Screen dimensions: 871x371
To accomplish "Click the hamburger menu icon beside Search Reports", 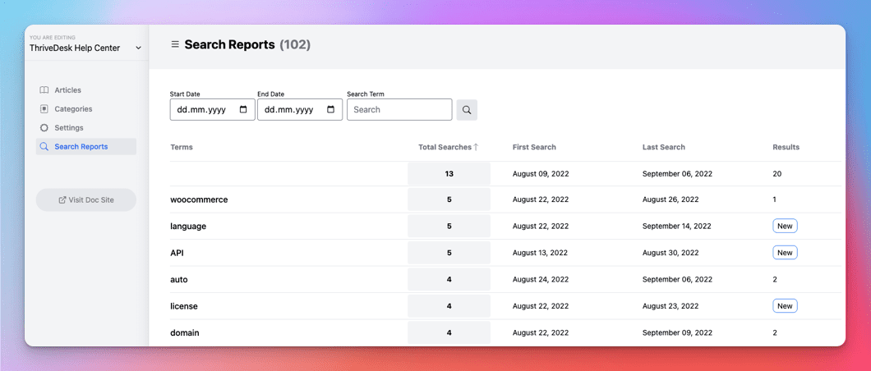I will click(175, 44).
